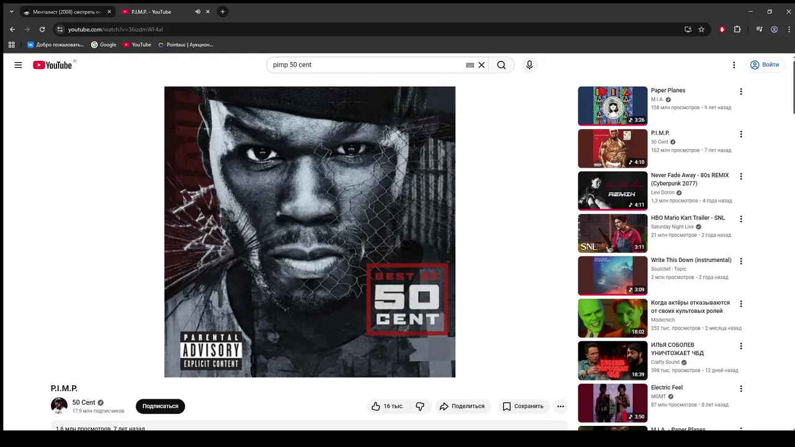Open the Levi Doron channel name
The width and height of the screenshot is (795, 447).
click(663, 192)
